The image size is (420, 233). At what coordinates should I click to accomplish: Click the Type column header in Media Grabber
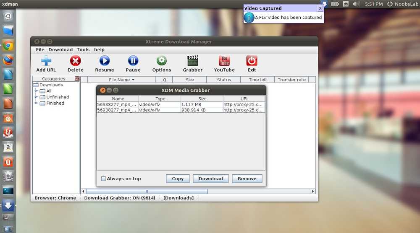click(x=160, y=98)
